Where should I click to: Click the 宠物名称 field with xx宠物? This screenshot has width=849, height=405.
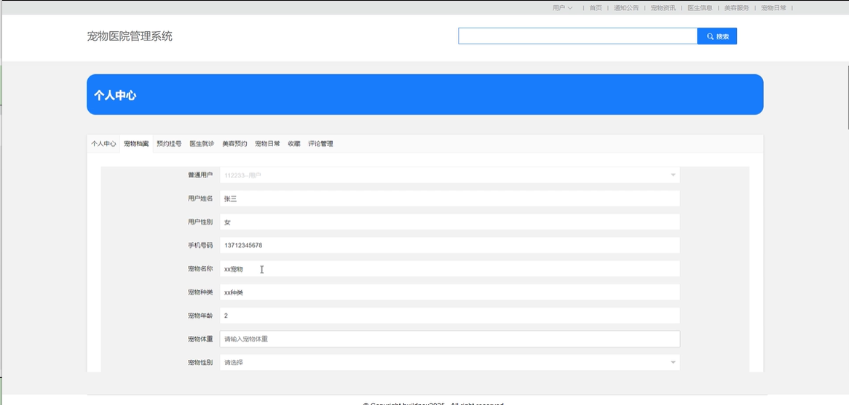tap(449, 269)
